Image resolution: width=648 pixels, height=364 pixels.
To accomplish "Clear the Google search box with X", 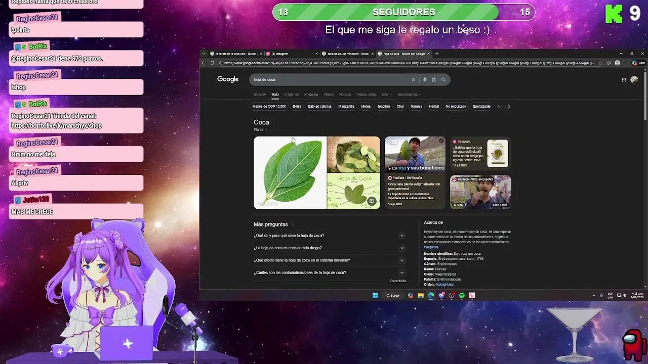I will tap(413, 79).
